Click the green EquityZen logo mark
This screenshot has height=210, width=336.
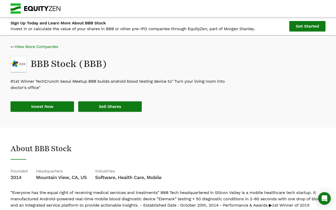(x=15, y=8)
